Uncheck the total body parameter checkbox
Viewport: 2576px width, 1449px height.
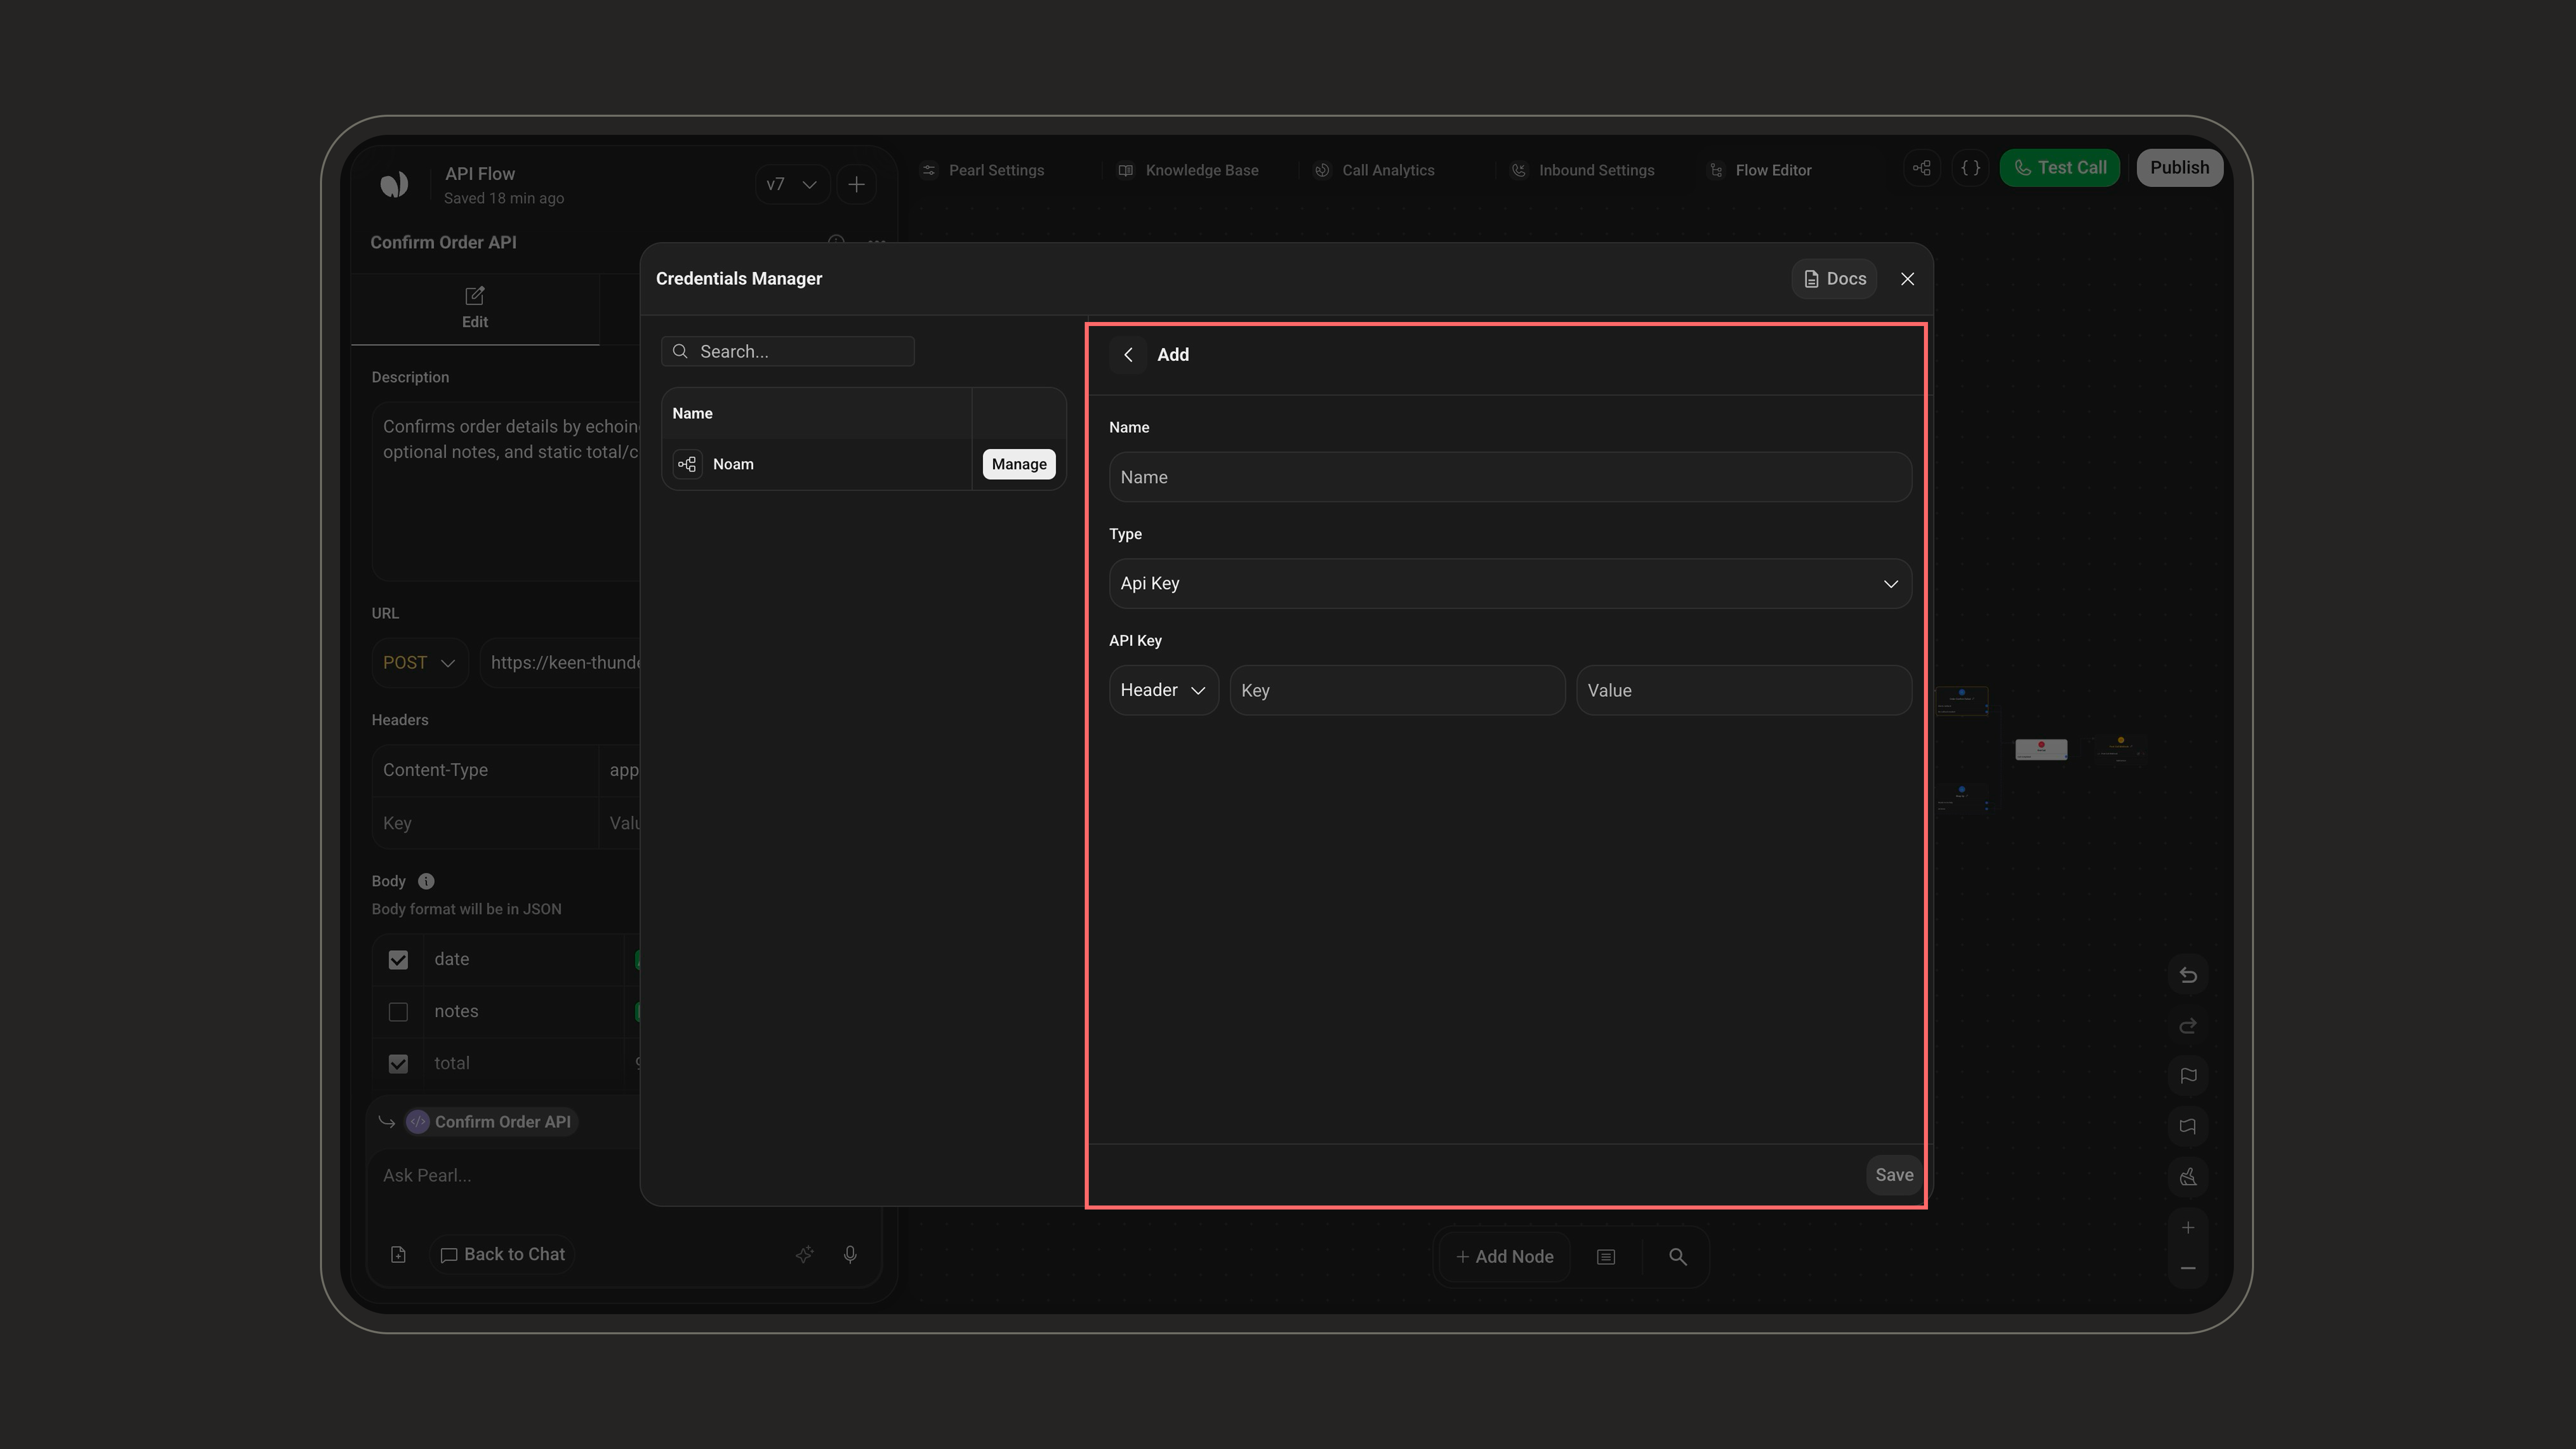pos(398,1064)
